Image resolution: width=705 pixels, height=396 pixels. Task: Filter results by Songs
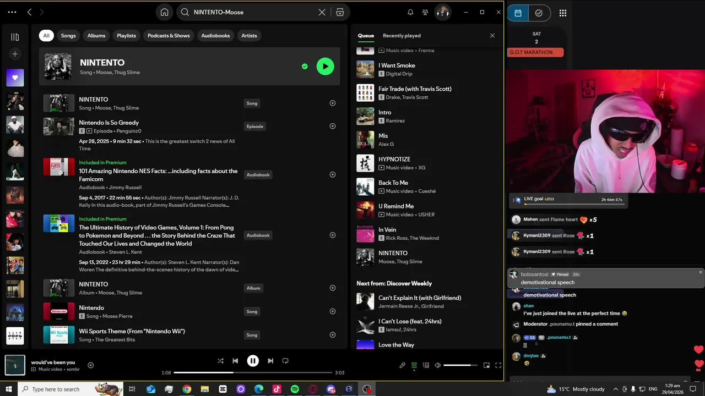click(x=68, y=36)
